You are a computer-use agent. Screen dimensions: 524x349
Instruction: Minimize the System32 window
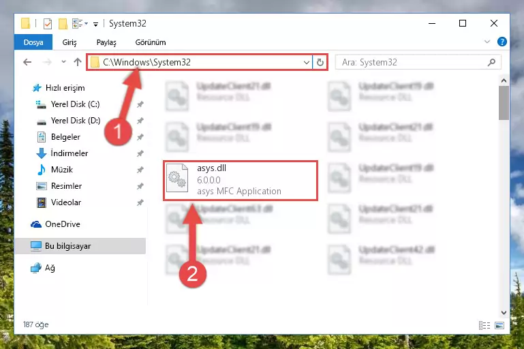pyautogui.click(x=432, y=23)
